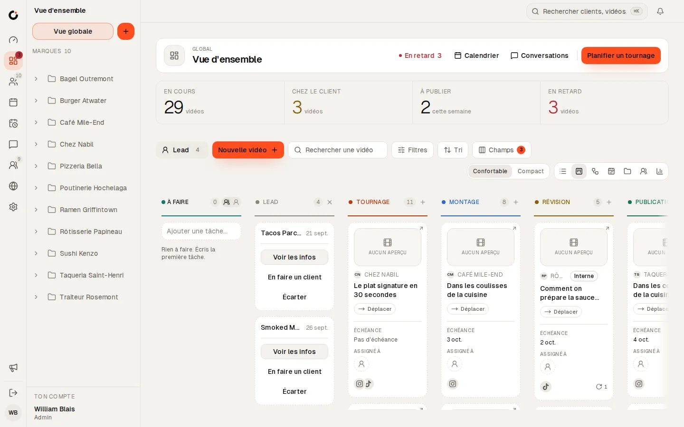Click Écarter on Tacos Parc card
The height and width of the screenshot is (427, 684).
point(294,297)
